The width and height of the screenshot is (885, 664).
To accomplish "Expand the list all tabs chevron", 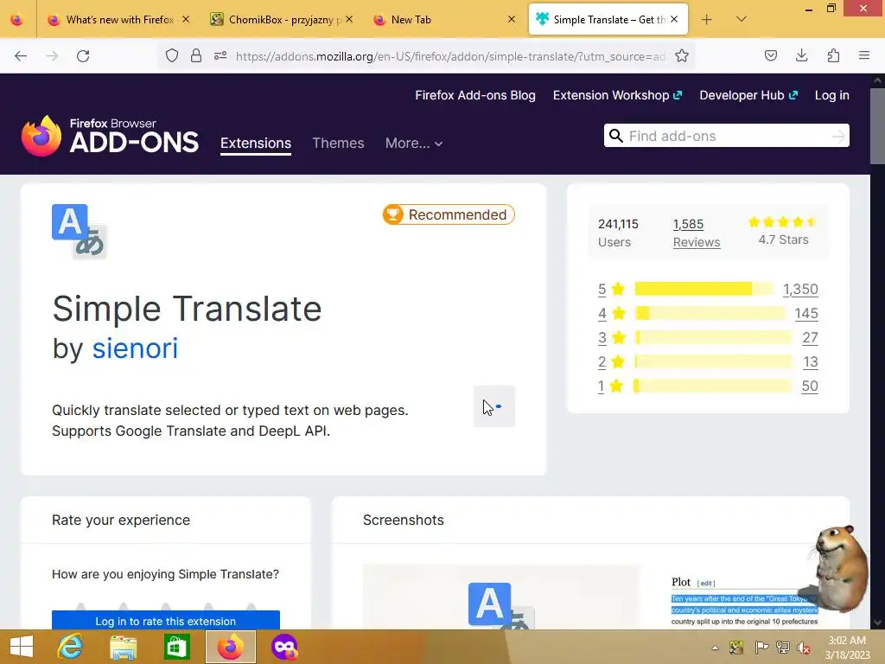I will 742,19.
